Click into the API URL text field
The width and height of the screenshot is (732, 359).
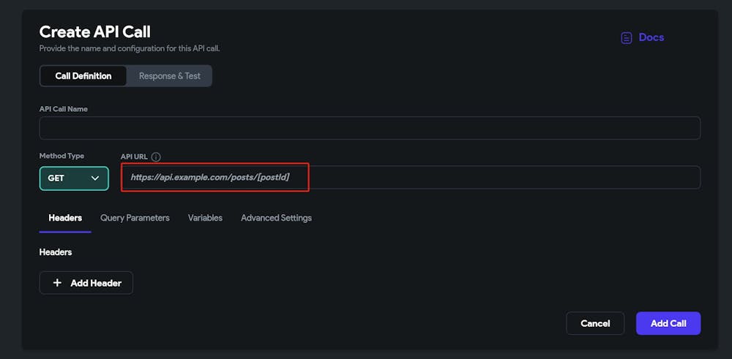pyautogui.click(x=410, y=178)
